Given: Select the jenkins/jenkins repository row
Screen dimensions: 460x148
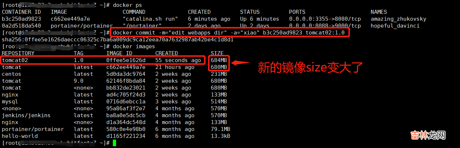Looking at the screenshot, I should click(26, 115).
